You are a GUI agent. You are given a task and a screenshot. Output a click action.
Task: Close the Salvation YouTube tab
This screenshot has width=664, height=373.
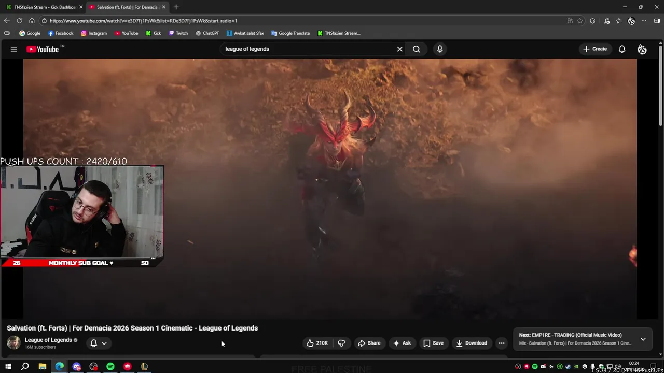pyautogui.click(x=164, y=7)
